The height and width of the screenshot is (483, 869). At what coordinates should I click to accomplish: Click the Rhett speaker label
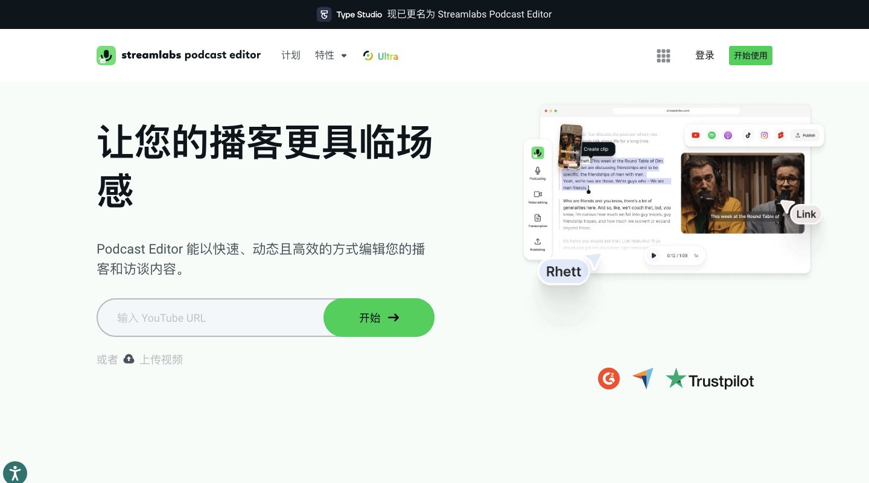(564, 272)
